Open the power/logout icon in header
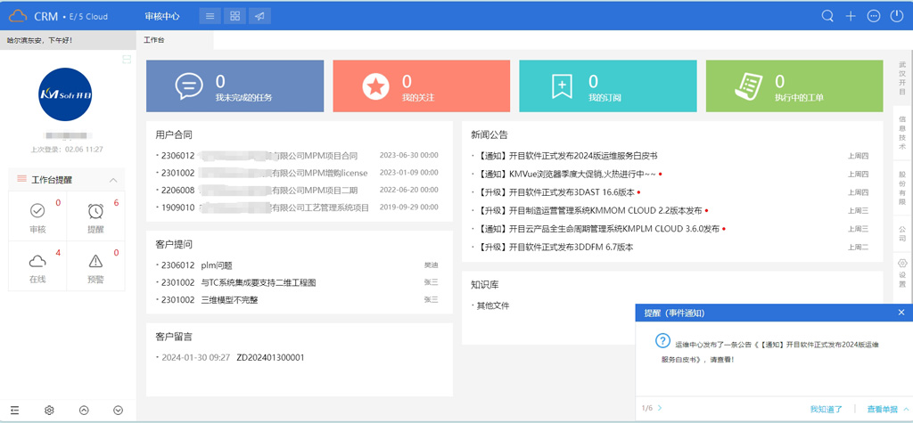Image resolution: width=913 pixels, height=423 pixels. click(897, 16)
